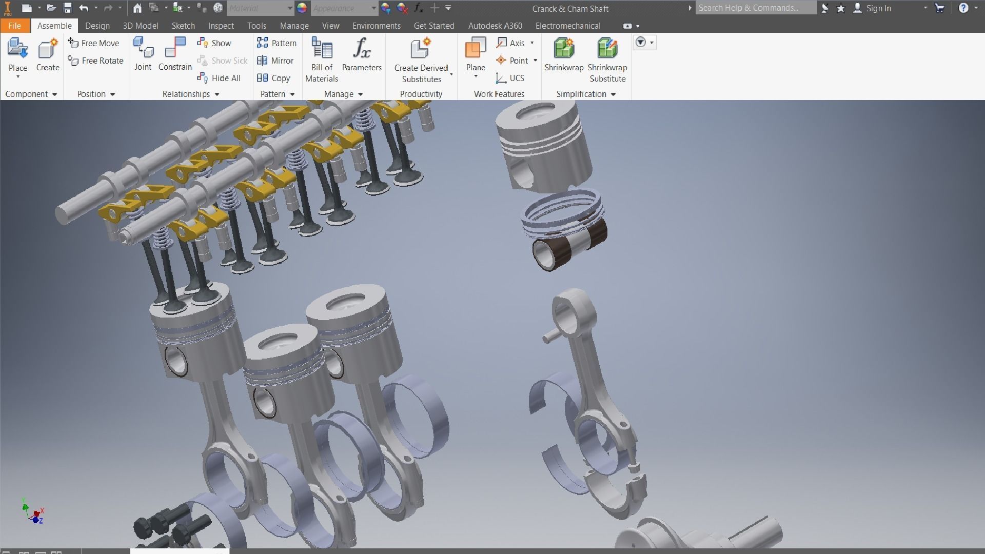Click the Axis work feature
Viewport: 985px width, 554px height.
point(510,43)
